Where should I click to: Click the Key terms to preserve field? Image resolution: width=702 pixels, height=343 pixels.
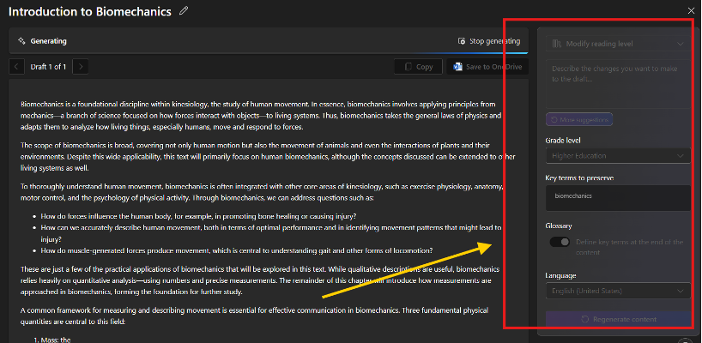[618, 198]
